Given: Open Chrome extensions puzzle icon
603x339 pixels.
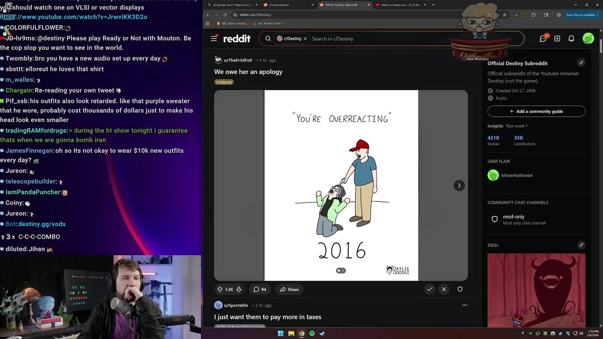Looking at the screenshot, I should [533, 15].
